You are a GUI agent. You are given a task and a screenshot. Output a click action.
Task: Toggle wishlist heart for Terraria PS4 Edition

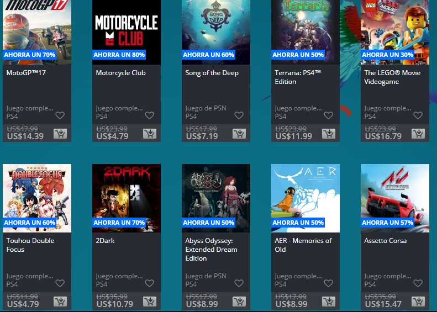pos(328,115)
